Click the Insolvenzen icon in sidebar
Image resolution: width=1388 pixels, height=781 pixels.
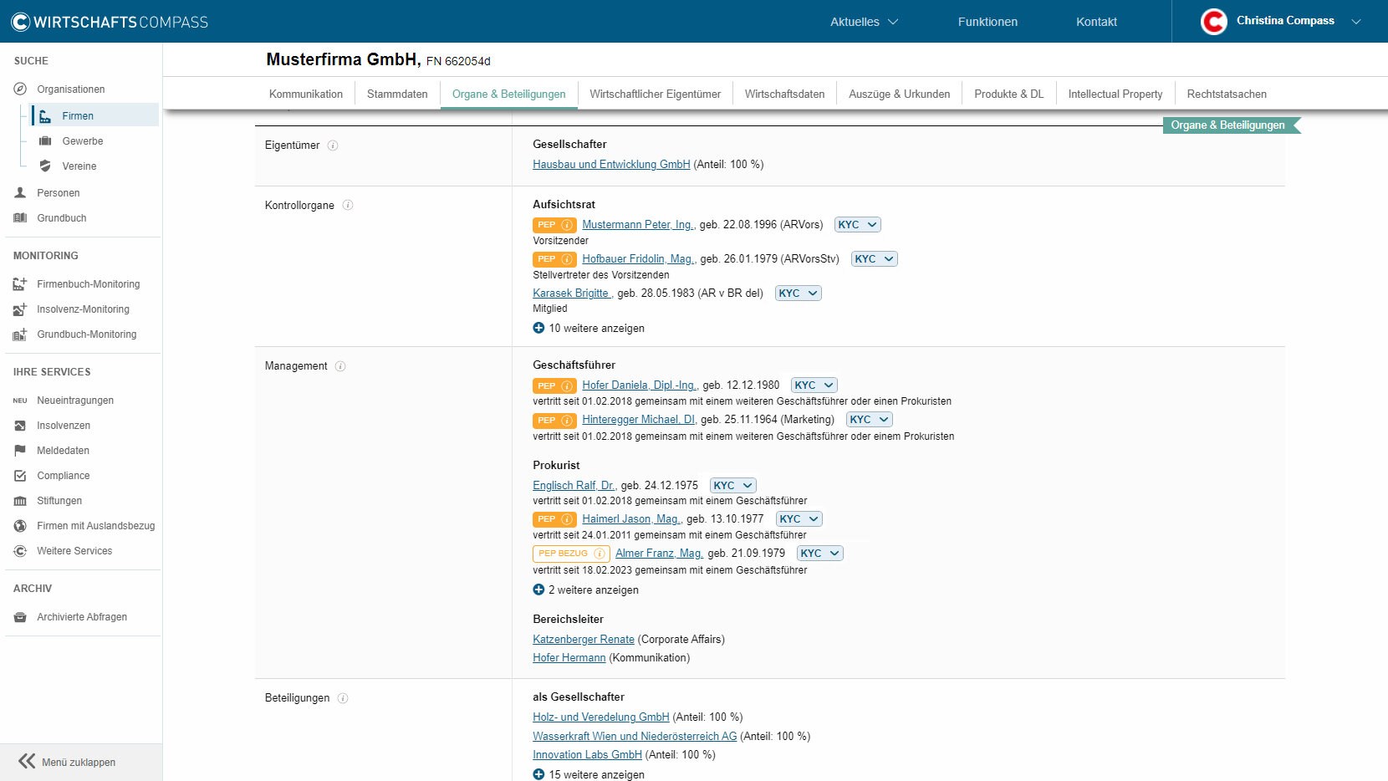click(x=20, y=425)
